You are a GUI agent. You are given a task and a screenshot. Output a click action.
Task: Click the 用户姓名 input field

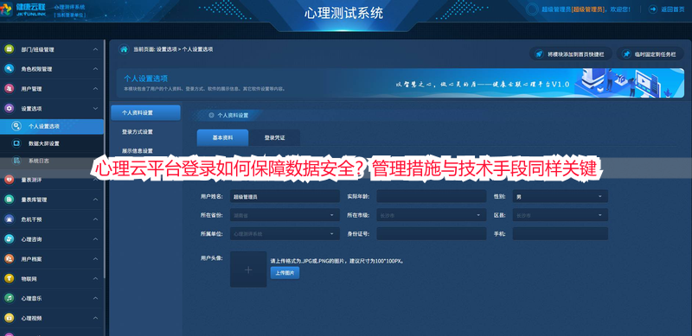[285, 196]
